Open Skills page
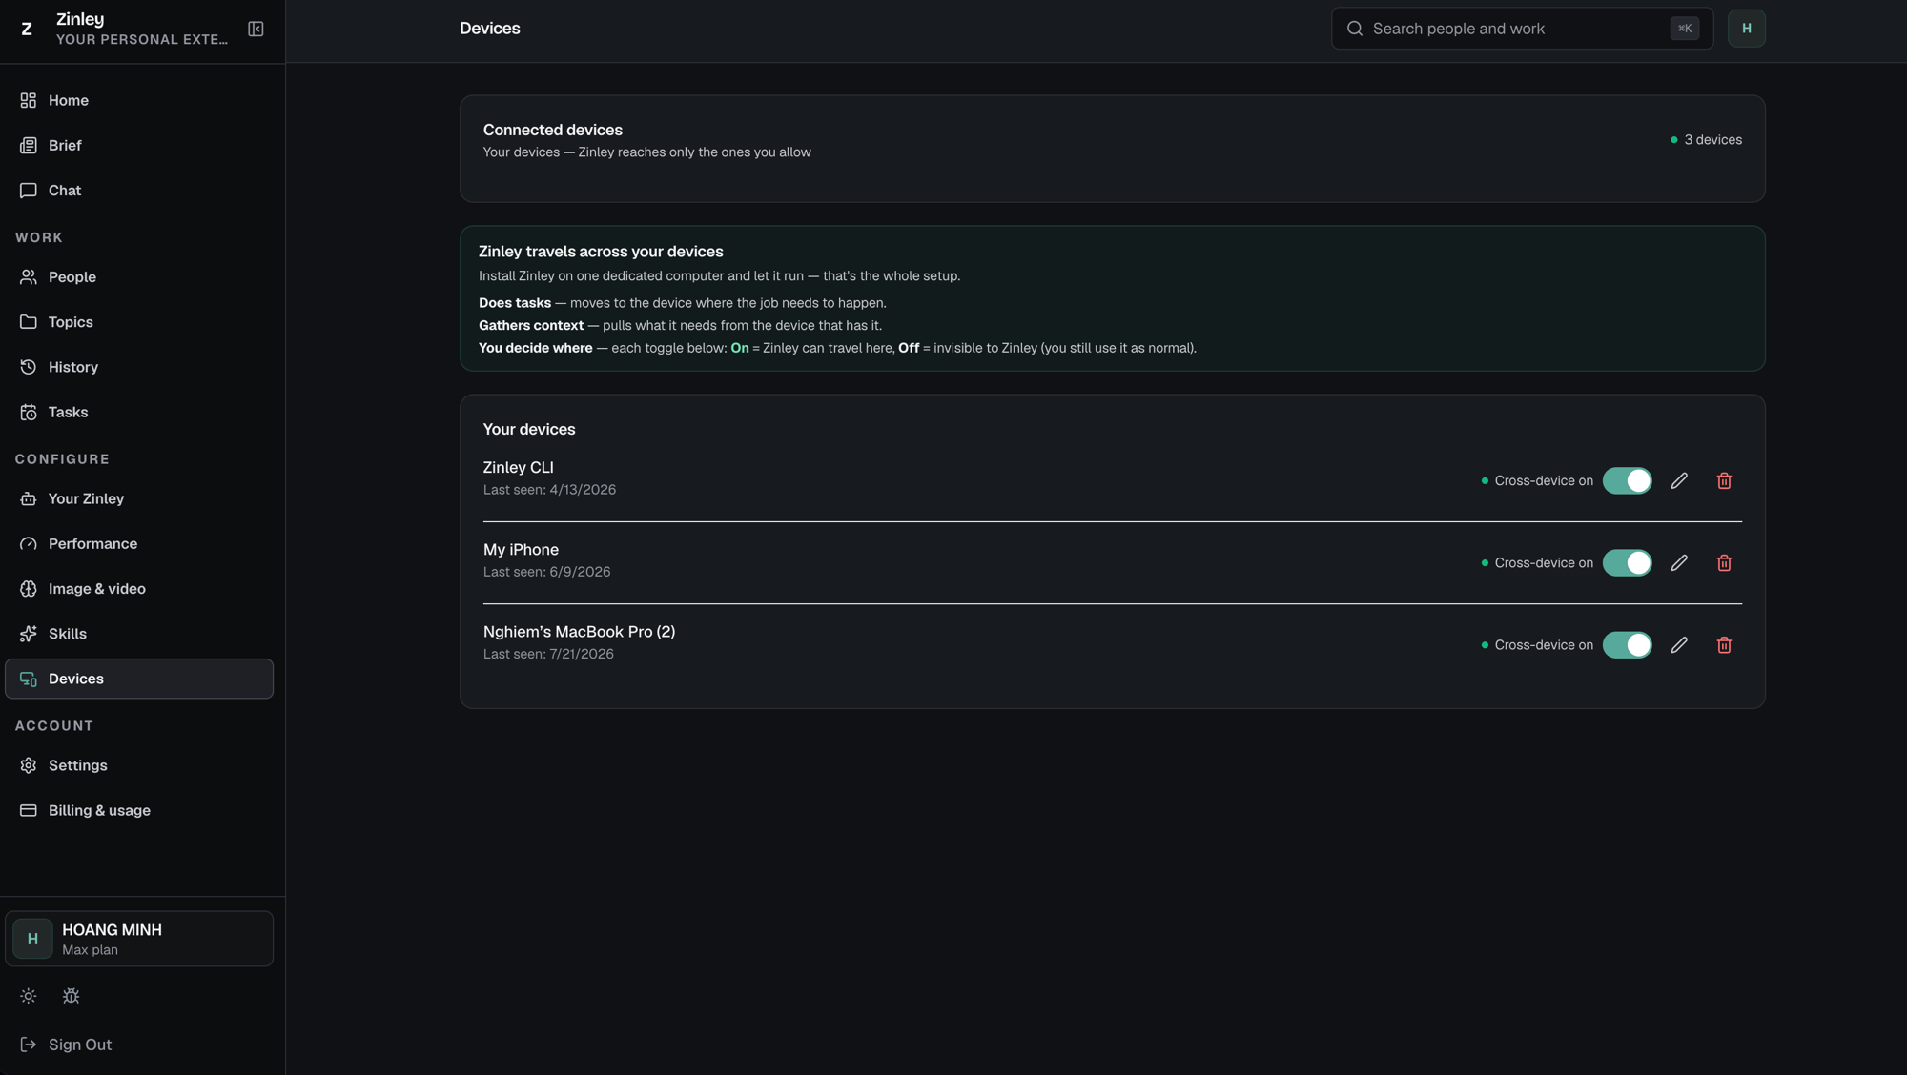Viewport: 1907px width, 1075px height. [x=139, y=634]
